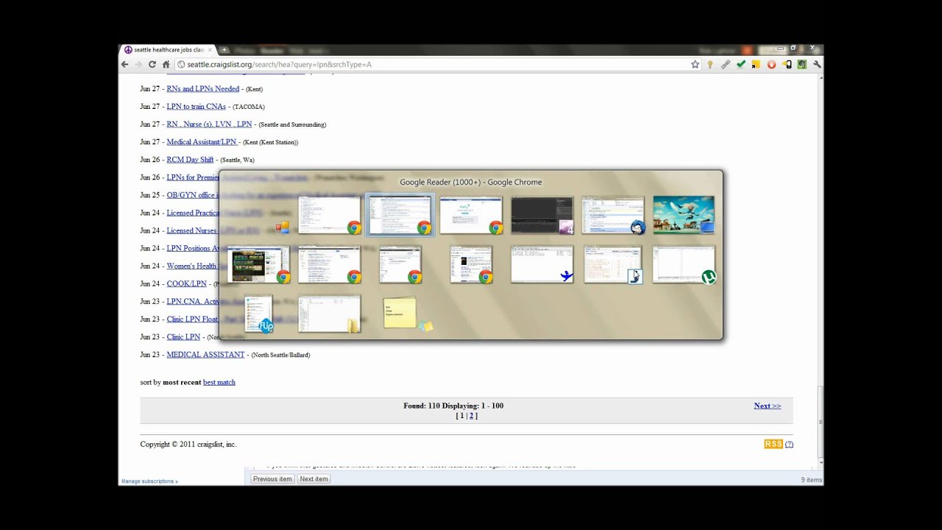The image size is (942, 530).
Task: Show the desktop from the switcher thumbnail
Action: [683, 215]
